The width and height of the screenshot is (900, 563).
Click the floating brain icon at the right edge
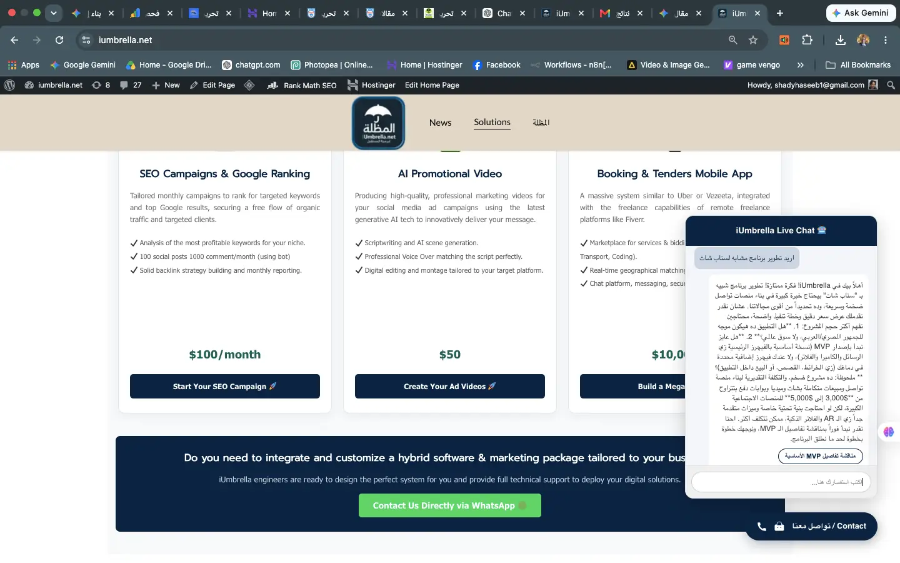click(x=889, y=432)
